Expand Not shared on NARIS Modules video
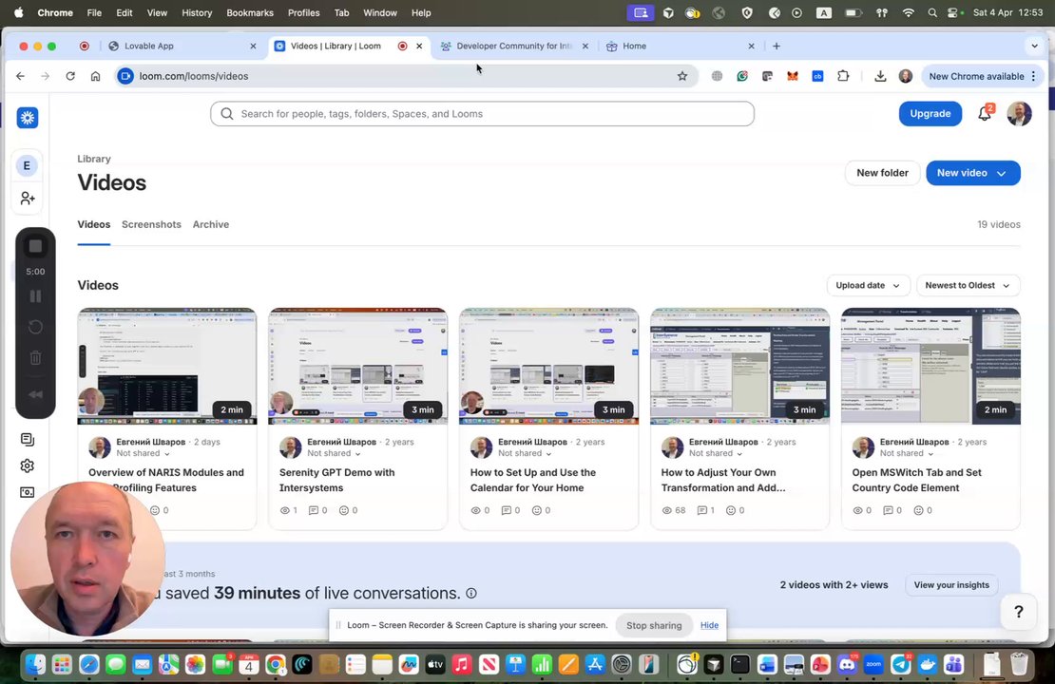 tap(144, 453)
